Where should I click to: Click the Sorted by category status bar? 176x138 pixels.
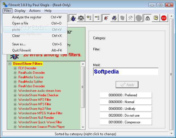point(85,134)
